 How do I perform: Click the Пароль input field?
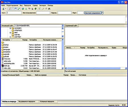pos(65,13)
